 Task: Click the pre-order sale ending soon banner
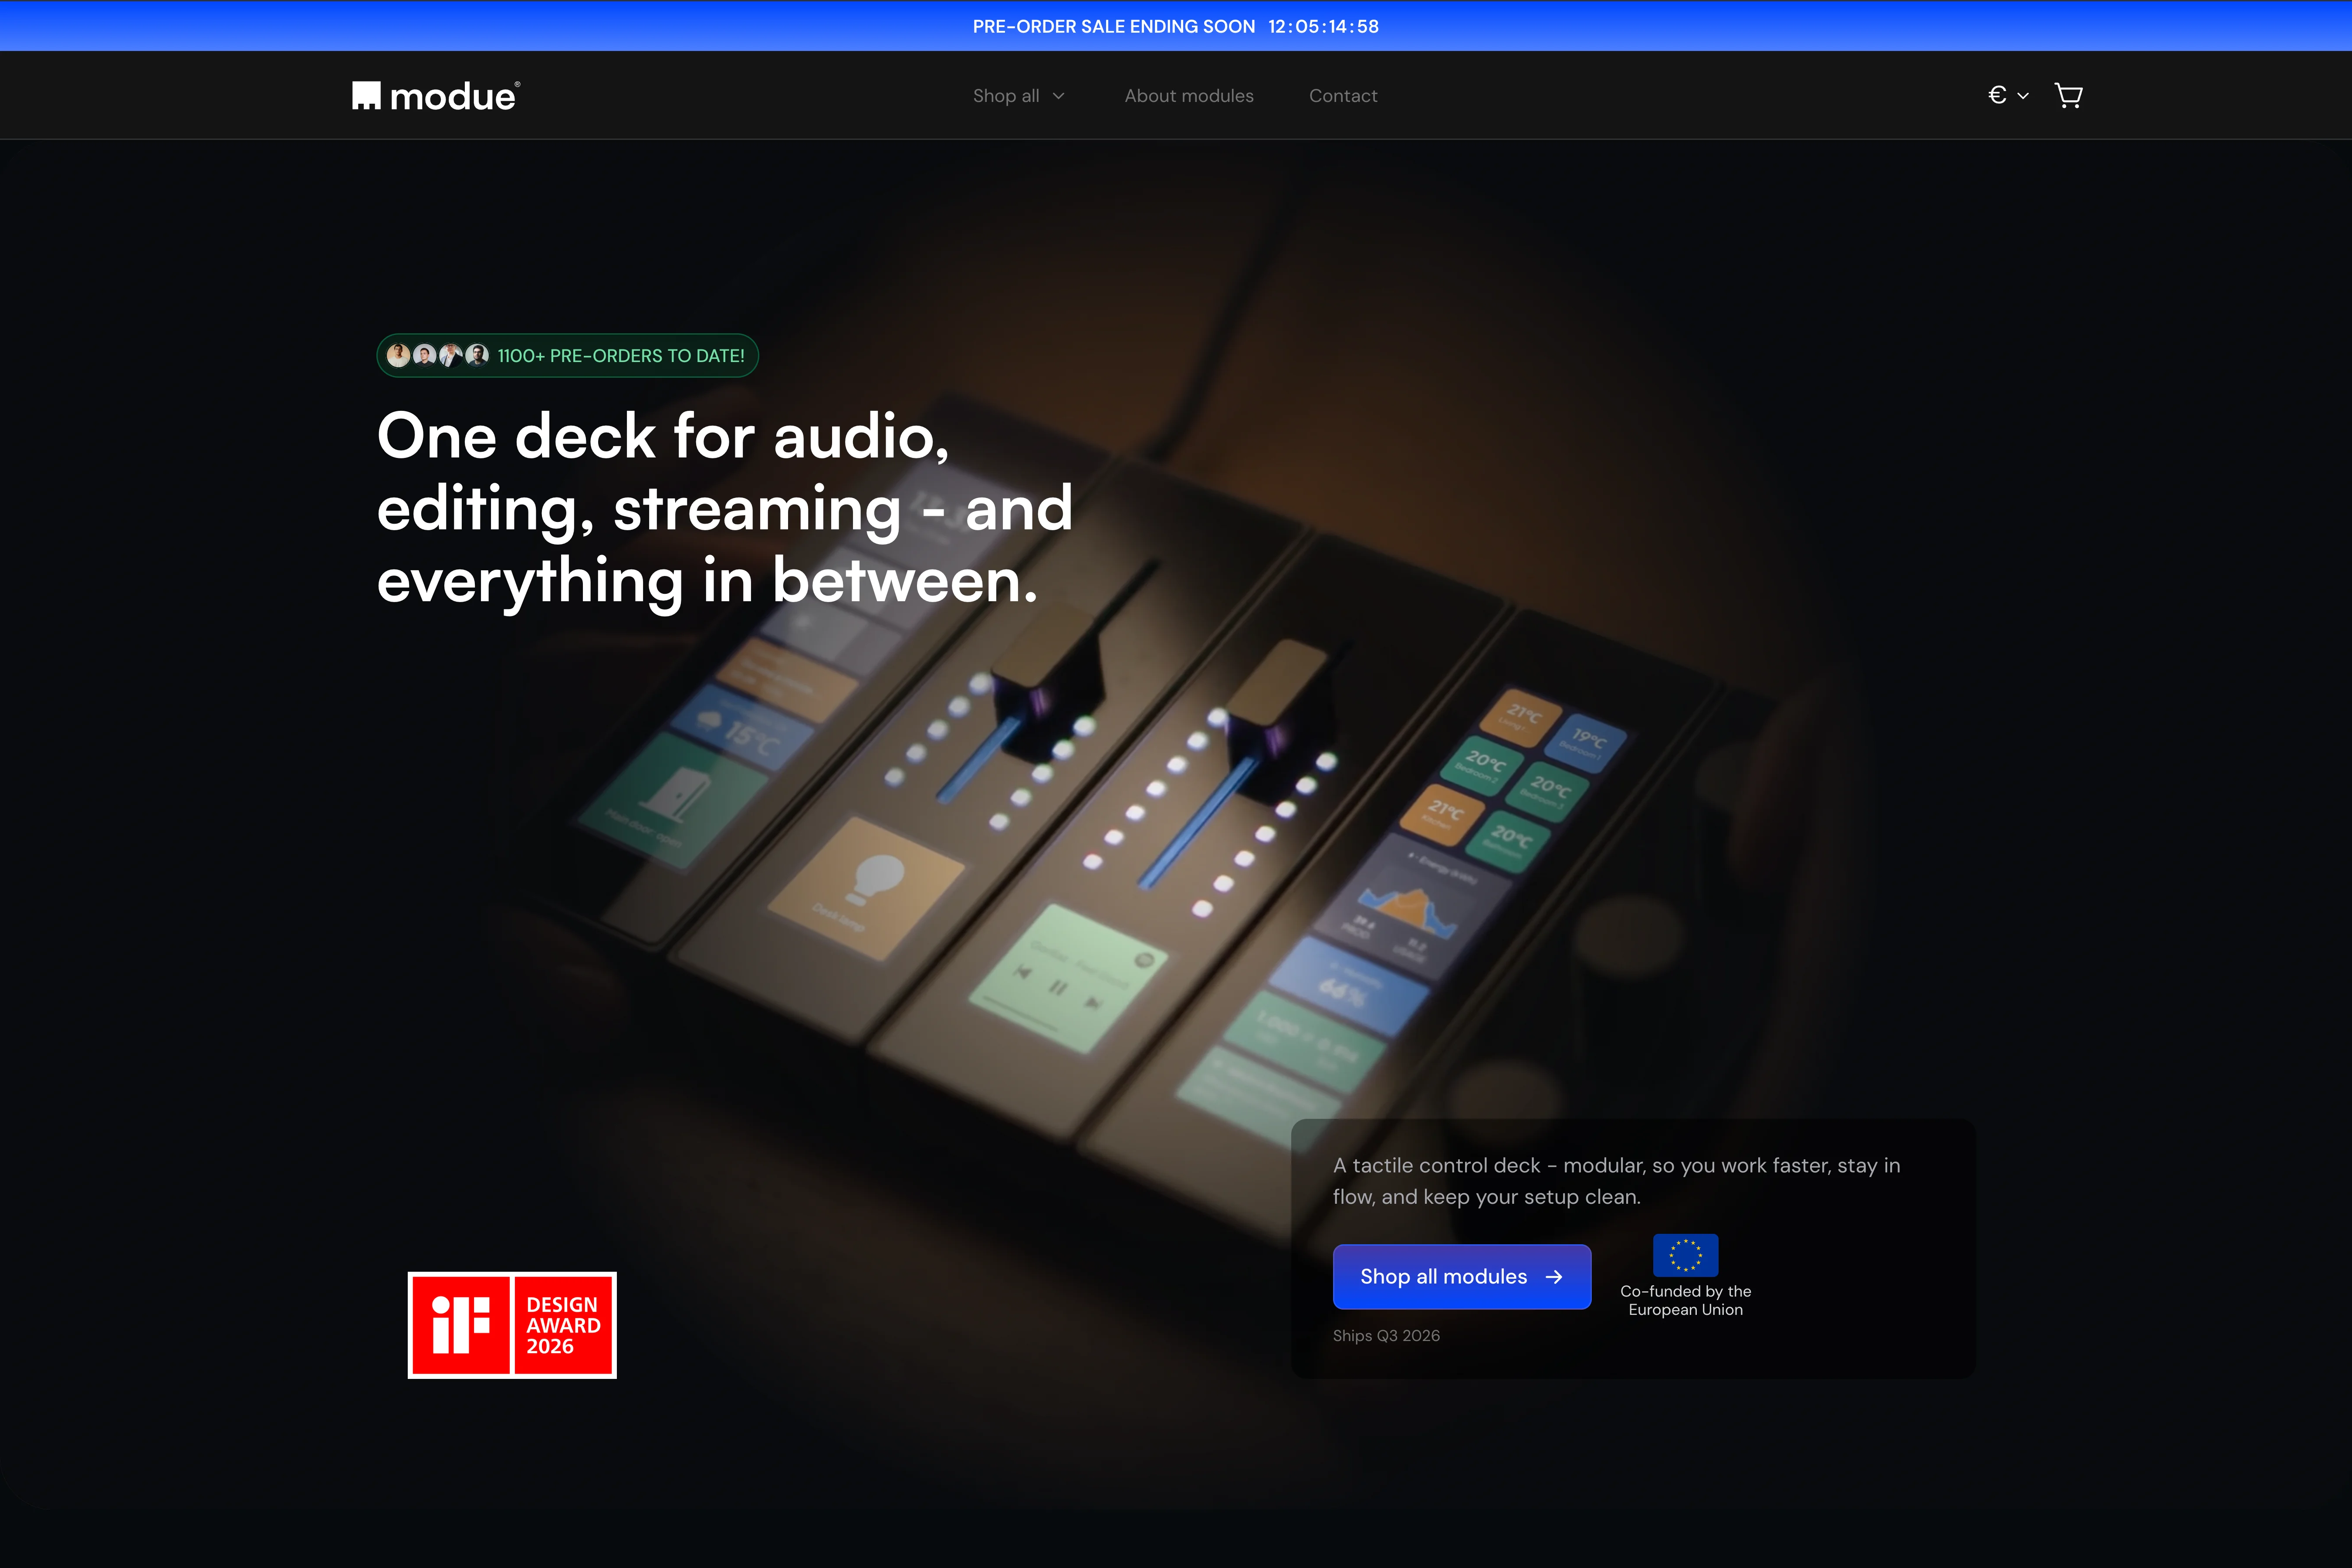pos(1176,26)
